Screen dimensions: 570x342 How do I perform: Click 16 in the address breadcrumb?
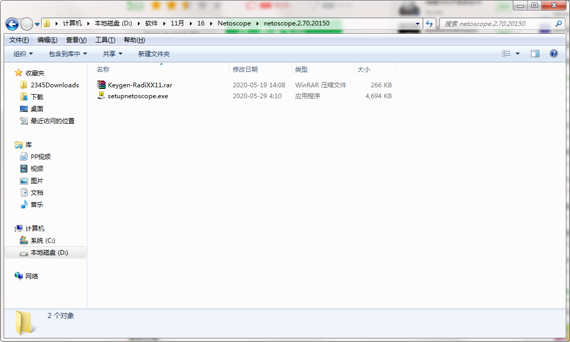(x=200, y=23)
